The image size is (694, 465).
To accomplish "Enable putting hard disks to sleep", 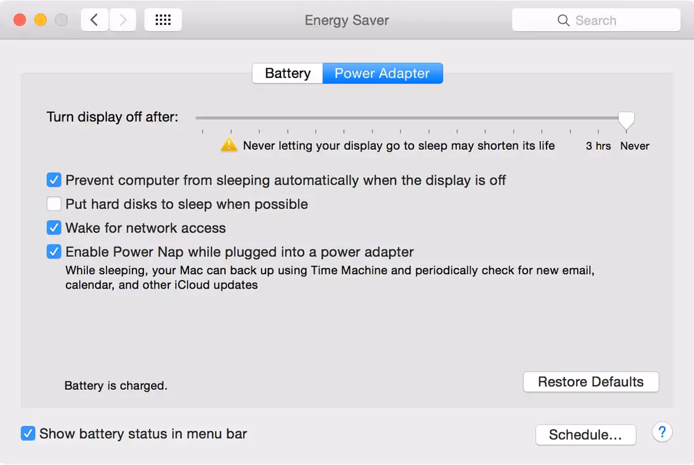I will 54,204.
